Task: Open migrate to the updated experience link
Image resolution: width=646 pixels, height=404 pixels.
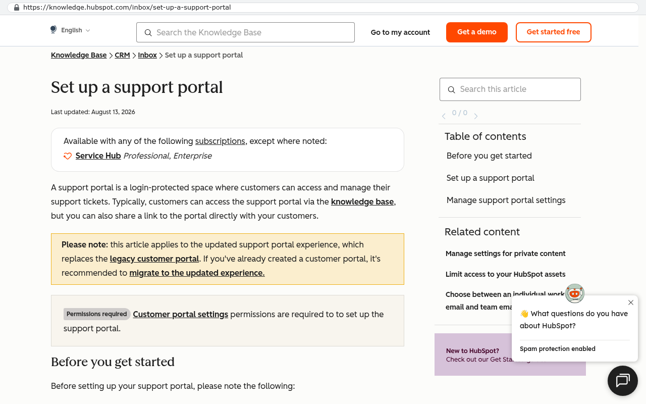Action: tap(197, 273)
